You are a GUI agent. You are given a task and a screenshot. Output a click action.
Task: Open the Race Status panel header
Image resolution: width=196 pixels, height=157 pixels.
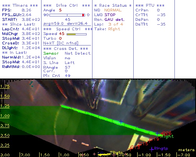point(113,5)
